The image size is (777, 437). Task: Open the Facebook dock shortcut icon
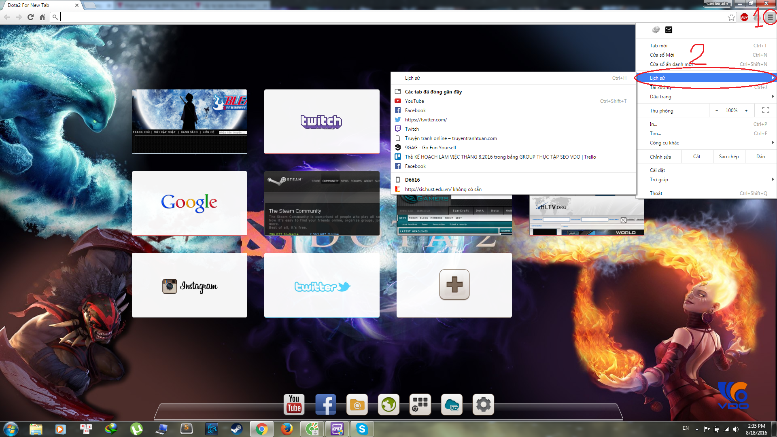coord(325,404)
